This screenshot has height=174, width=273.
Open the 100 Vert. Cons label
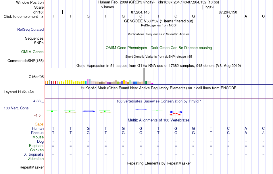(16, 108)
